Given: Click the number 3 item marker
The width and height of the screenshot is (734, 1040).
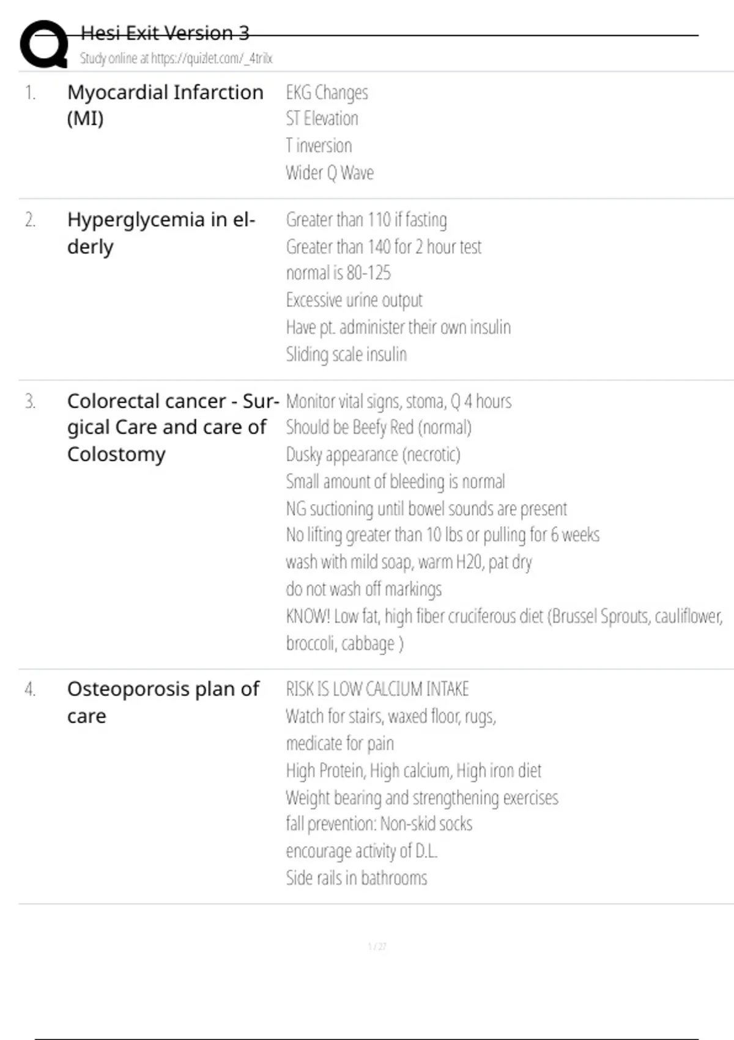Looking at the screenshot, I should [30, 401].
